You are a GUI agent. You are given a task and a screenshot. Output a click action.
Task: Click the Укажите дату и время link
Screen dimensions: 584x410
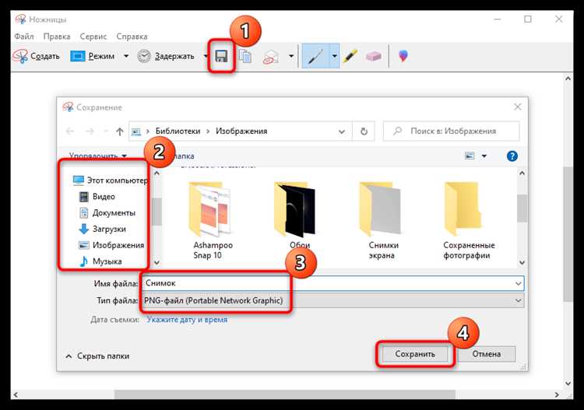[x=187, y=319]
